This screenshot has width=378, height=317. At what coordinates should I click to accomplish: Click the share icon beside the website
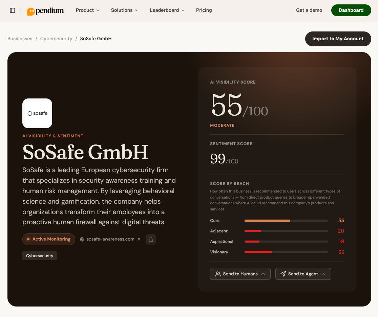click(x=151, y=239)
